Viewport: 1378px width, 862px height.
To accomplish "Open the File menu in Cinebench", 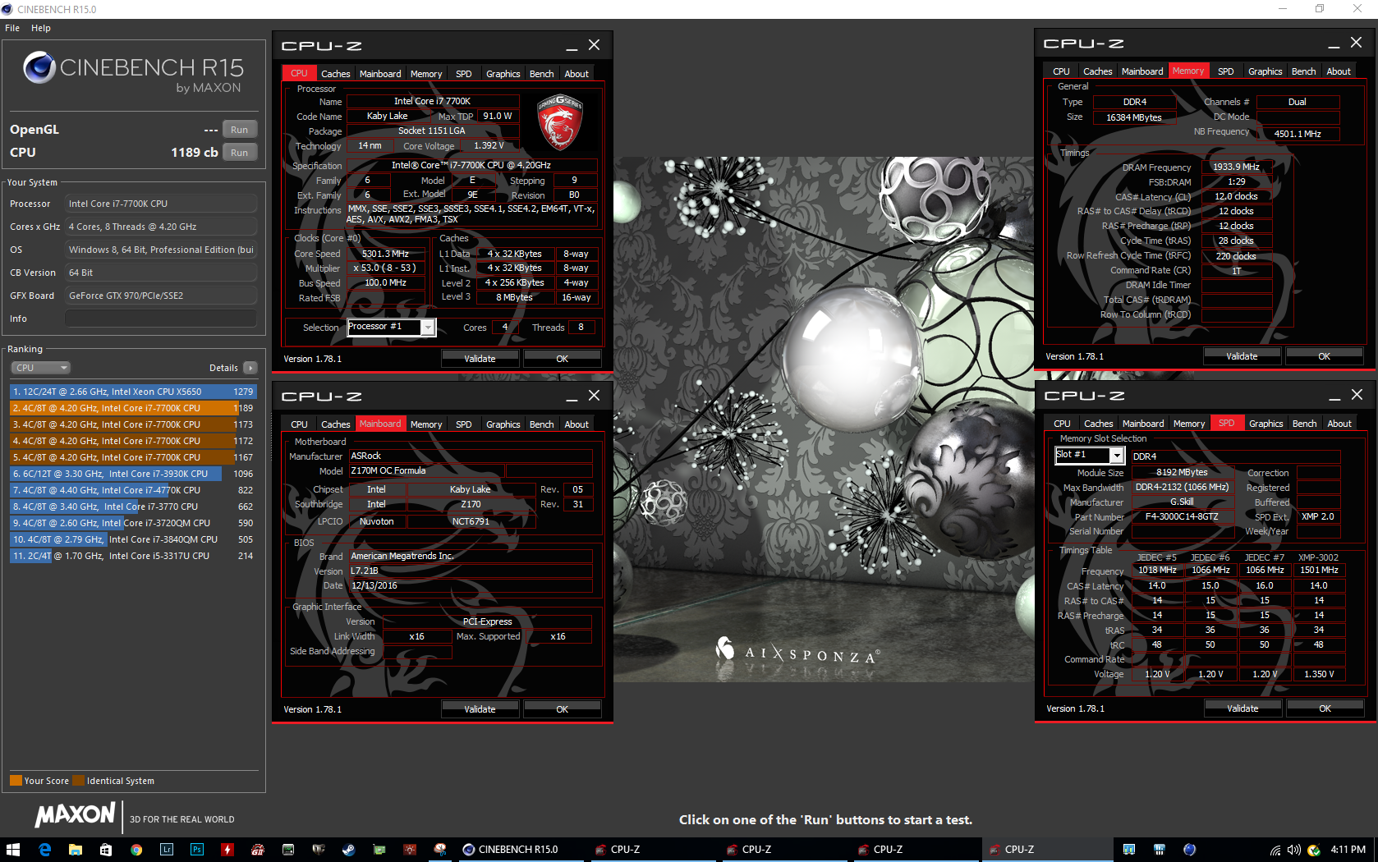I will (x=12, y=28).
